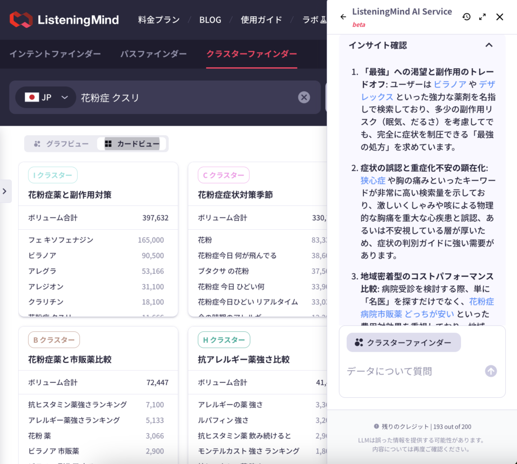The width and height of the screenshot is (517, 464).
Task: Click the ビラノア link in insights
Action: [450, 84]
